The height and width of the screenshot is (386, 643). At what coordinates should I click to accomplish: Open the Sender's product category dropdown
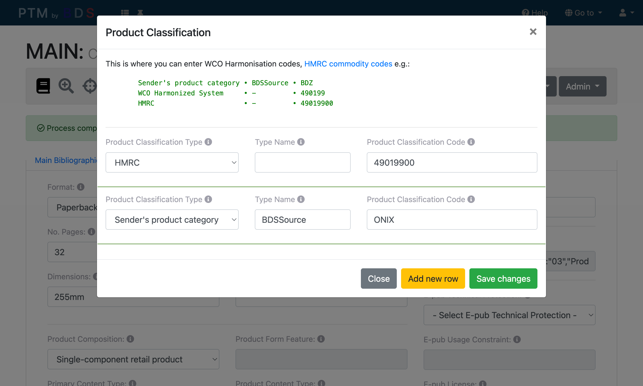pyautogui.click(x=172, y=220)
